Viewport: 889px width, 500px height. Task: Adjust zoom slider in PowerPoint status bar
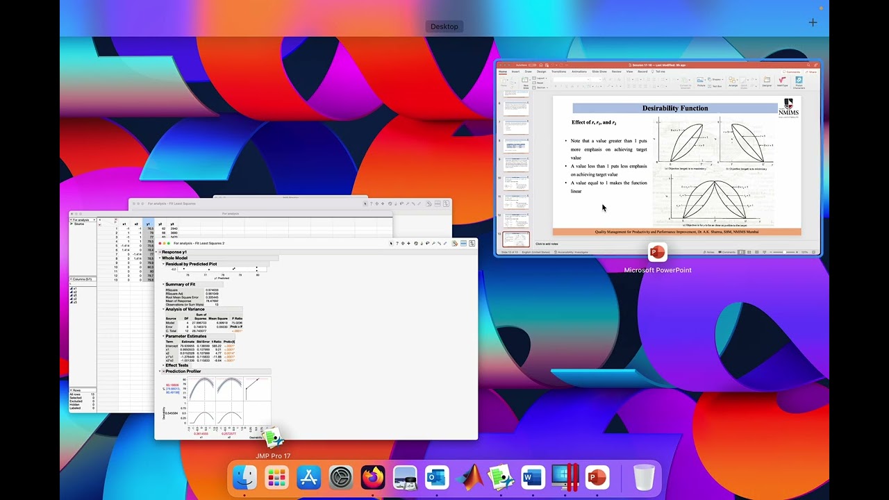click(786, 252)
